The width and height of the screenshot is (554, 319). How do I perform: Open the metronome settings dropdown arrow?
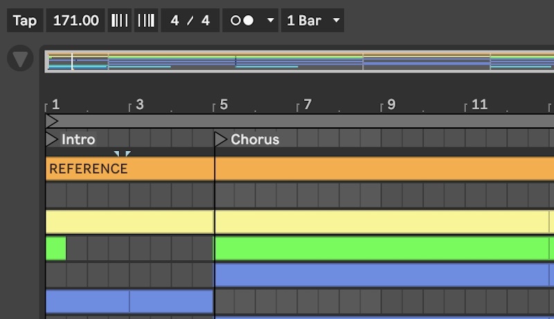[269, 20]
